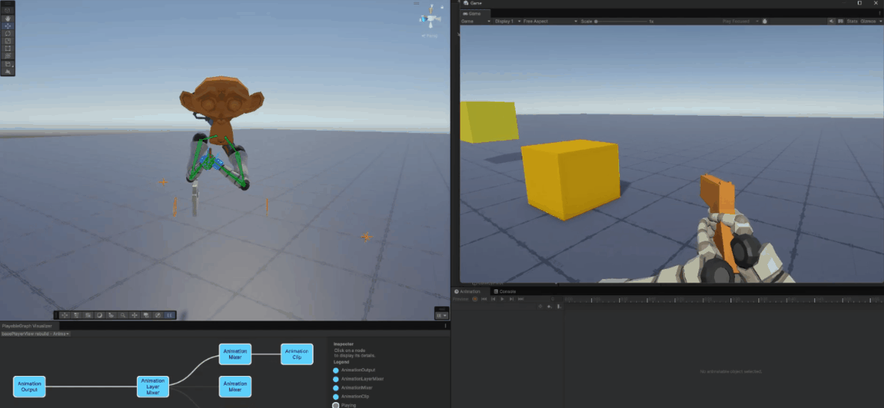
Task: Click the Preview button in the Animation window
Action: point(460,299)
